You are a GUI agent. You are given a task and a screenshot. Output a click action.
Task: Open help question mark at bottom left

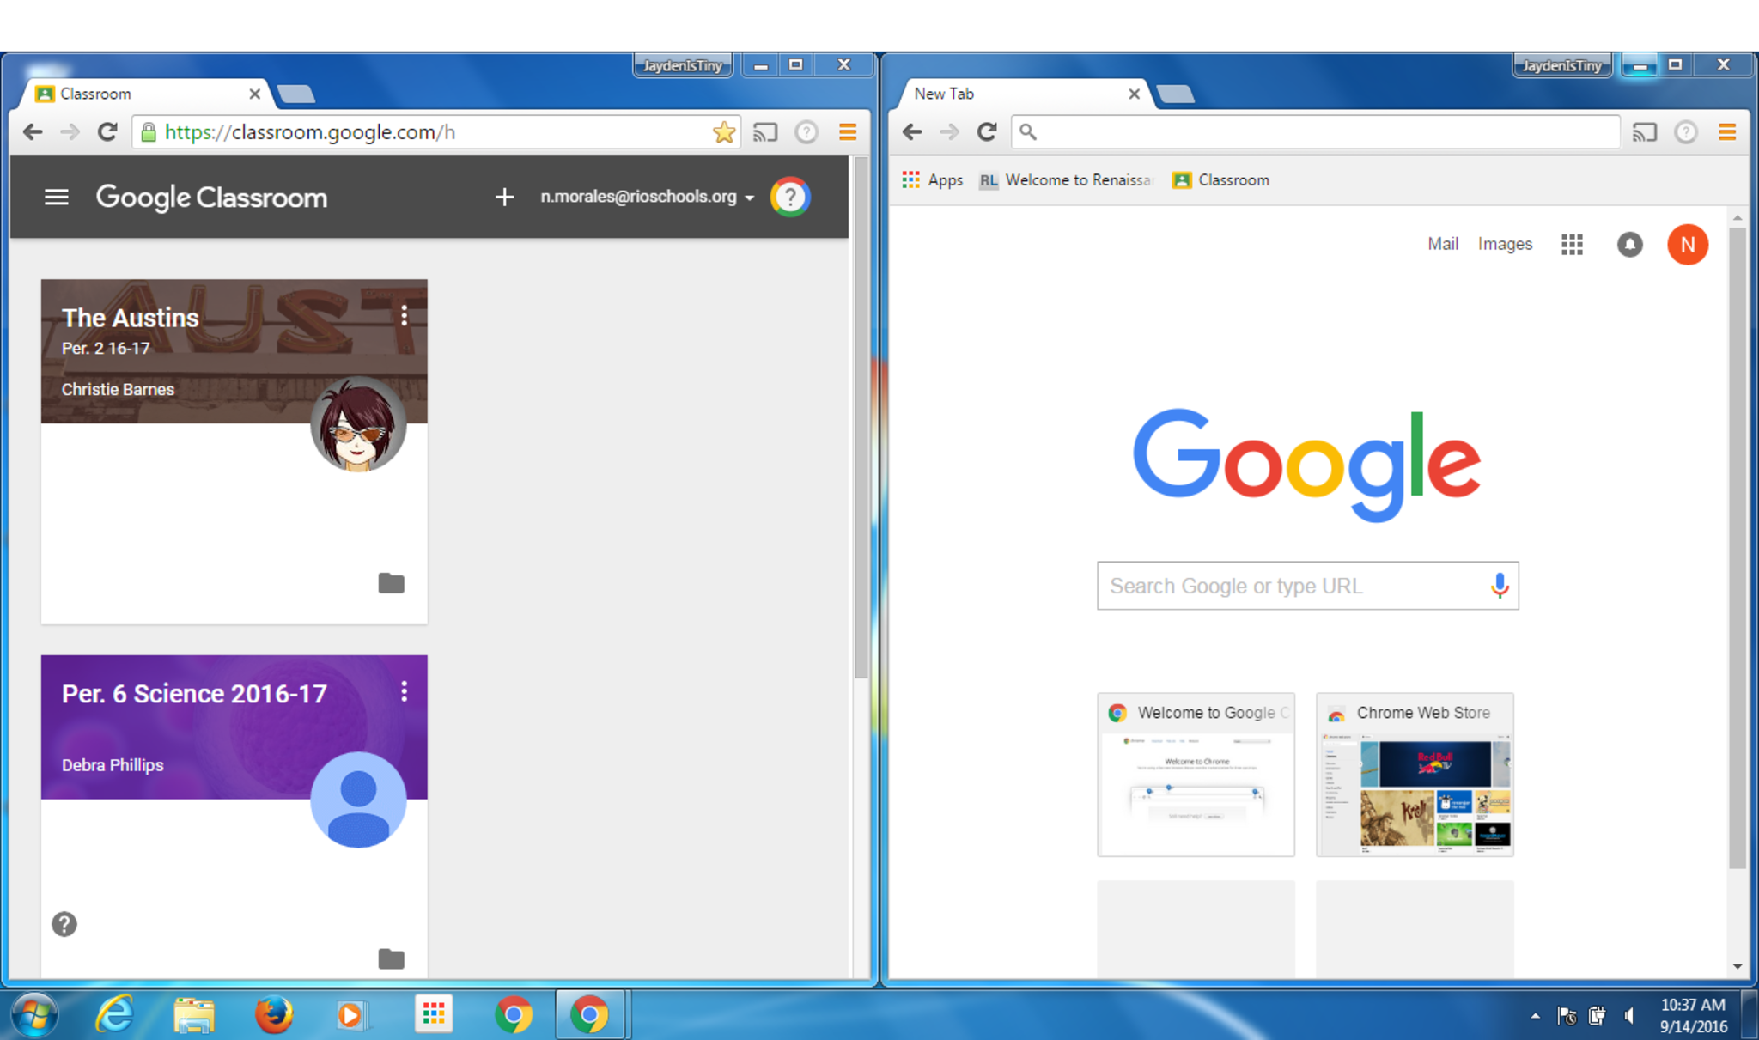tap(64, 924)
